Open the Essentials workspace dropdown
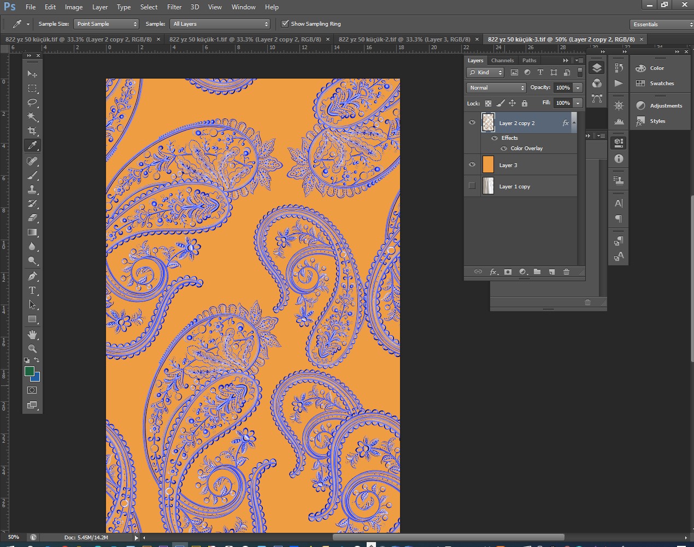 click(660, 25)
